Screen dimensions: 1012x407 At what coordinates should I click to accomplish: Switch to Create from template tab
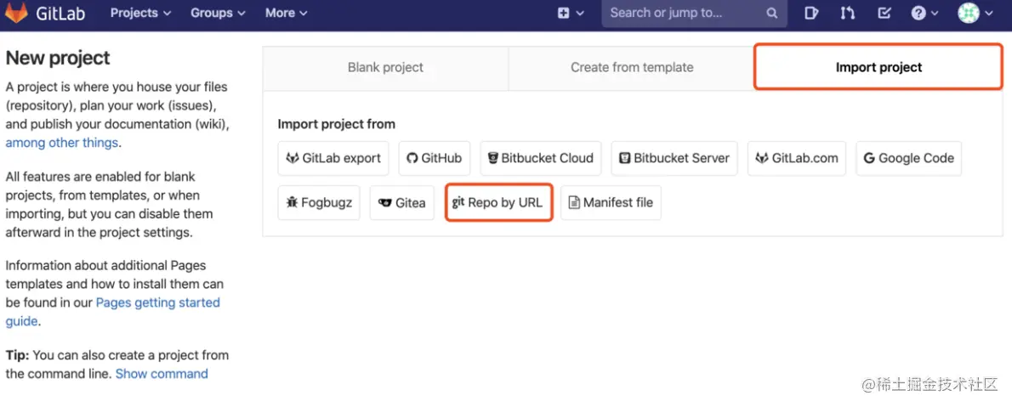pyautogui.click(x=632, y=68)
